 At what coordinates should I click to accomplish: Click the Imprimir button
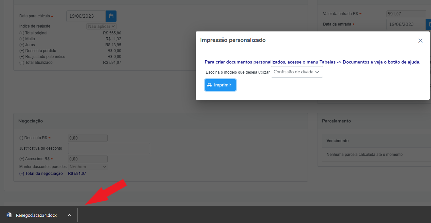[x=220, y=85]
